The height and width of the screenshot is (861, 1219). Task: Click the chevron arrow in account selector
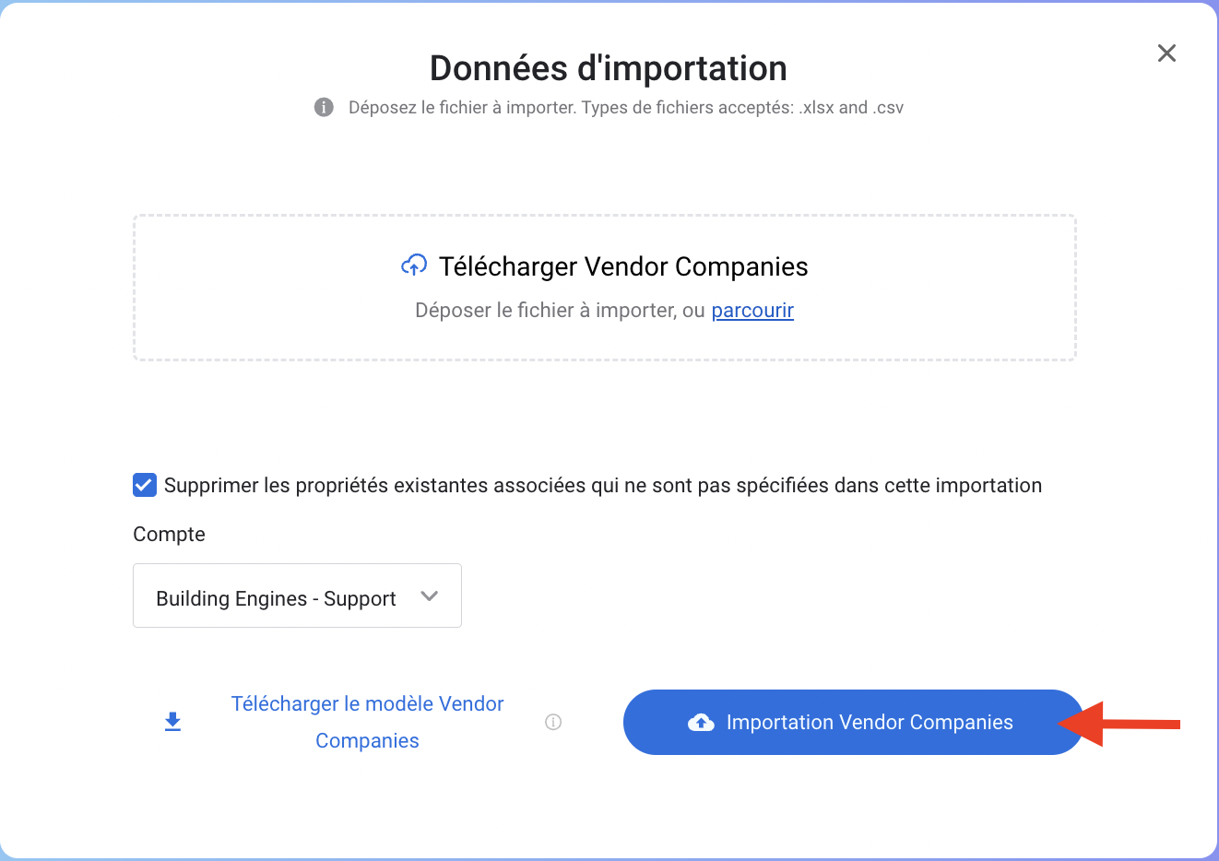point(429,596)
